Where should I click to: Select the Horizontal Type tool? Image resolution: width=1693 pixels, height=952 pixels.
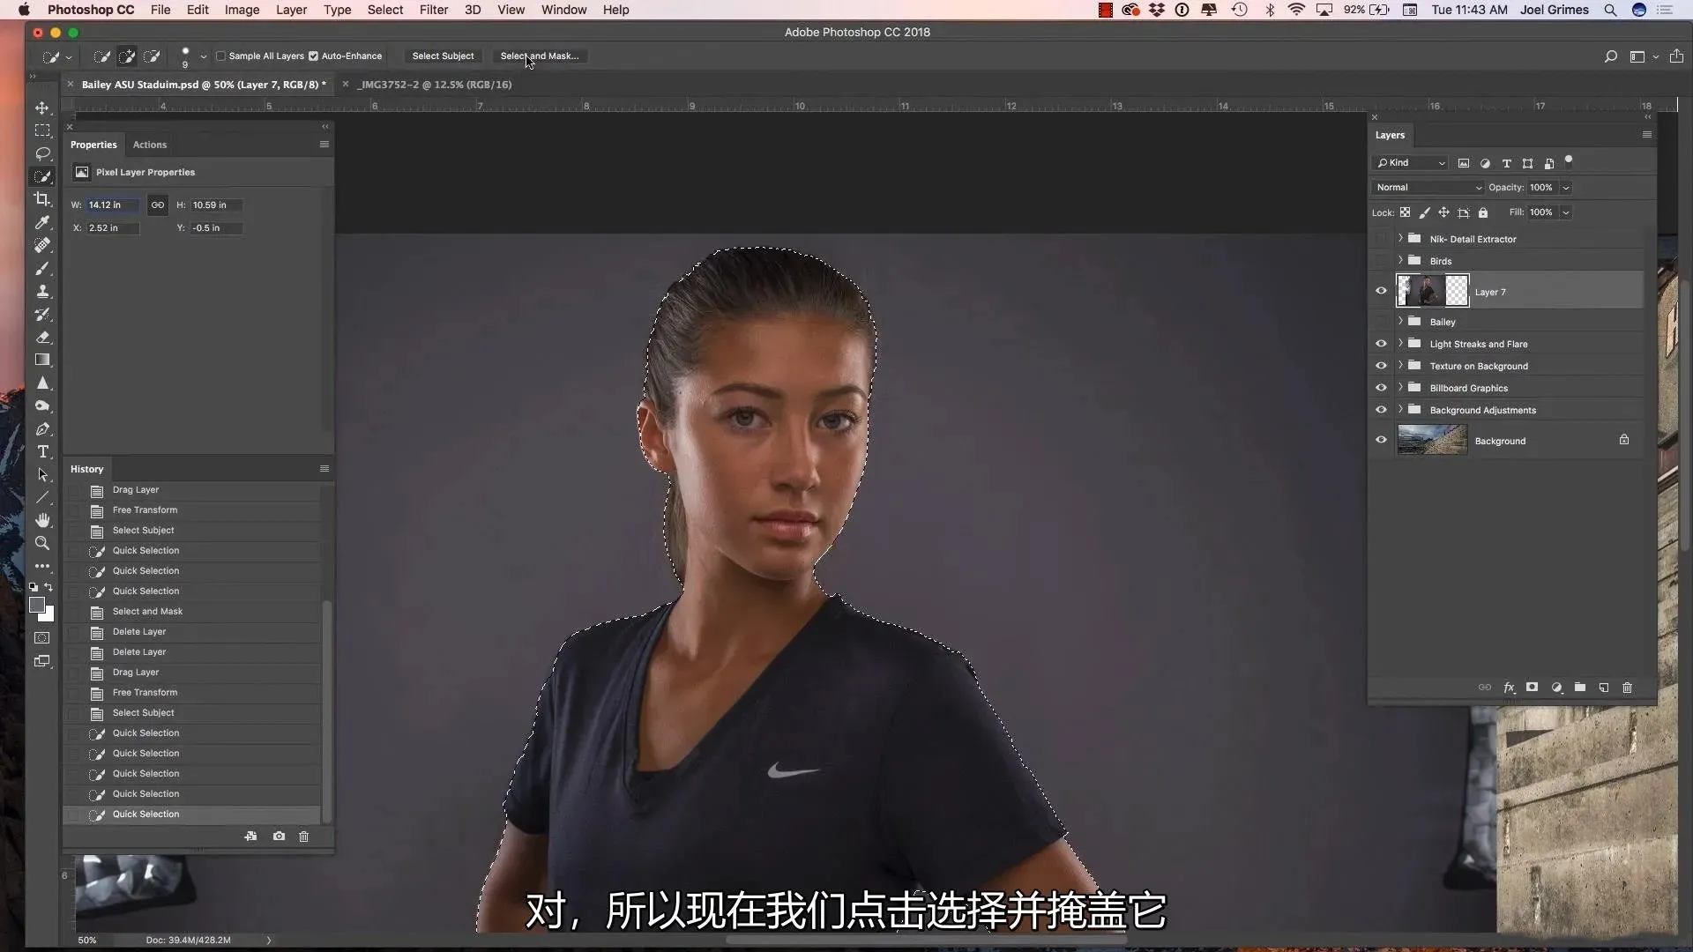(x=42, y=452)
